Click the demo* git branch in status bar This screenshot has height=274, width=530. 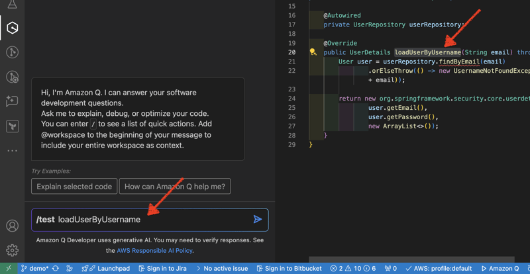pyautogui.click(x=35, y=269)
